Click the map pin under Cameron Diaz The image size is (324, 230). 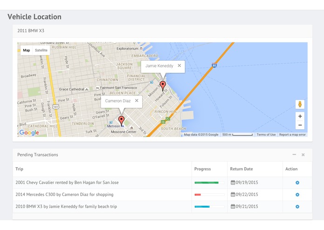(x=121, y=121)
